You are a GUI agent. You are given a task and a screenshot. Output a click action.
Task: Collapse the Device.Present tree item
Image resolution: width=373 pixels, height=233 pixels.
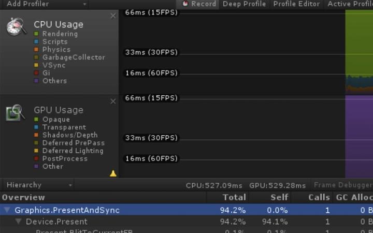tap(19, 222)
